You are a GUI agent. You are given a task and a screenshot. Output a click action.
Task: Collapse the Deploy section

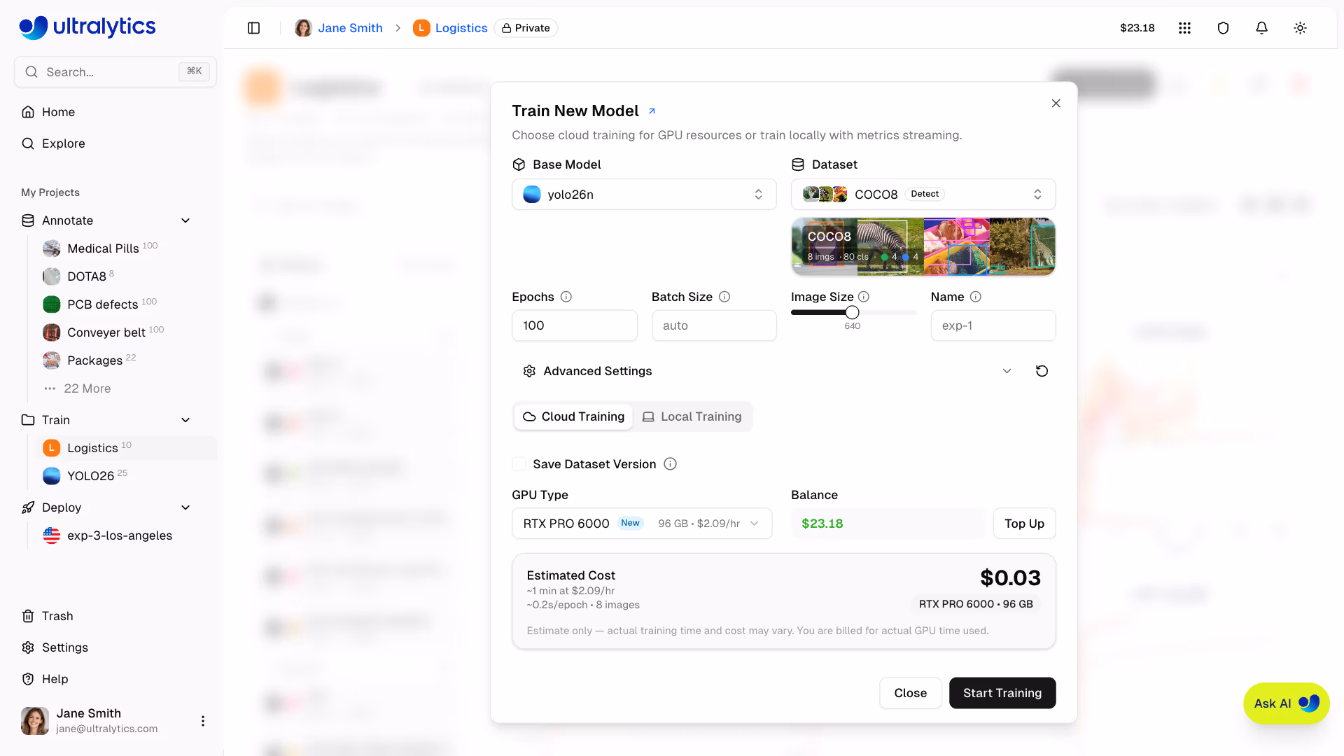(x=185, y=507)
